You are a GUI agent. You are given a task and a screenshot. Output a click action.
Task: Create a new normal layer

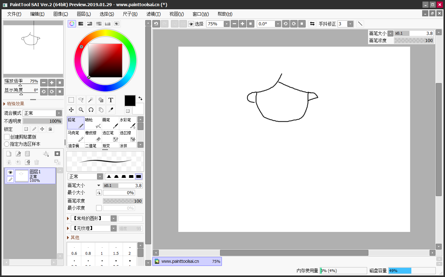(9, 154)
